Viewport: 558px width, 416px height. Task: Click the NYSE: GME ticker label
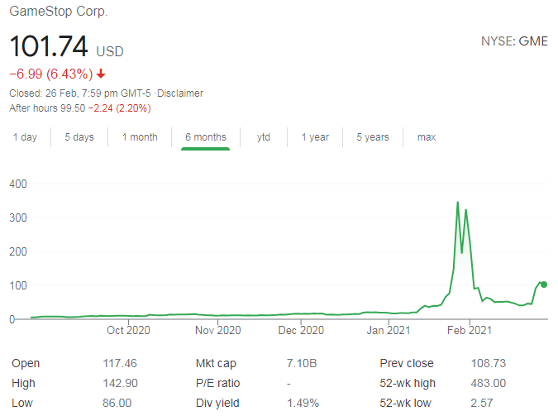513,41
